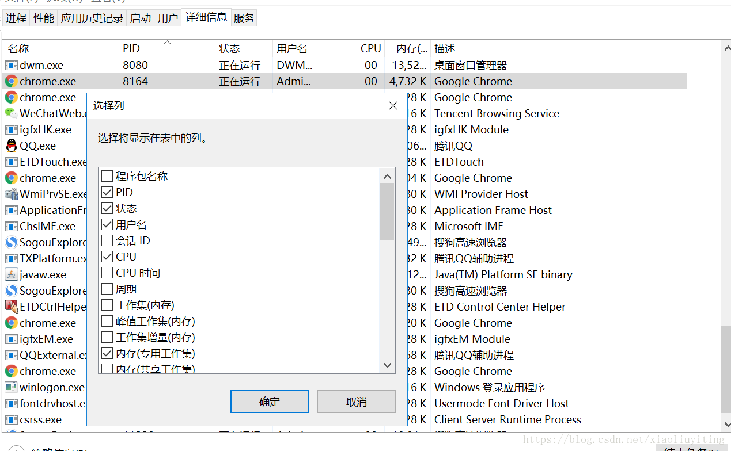Click the ETDTouch.exe process icon
The height and width of the screenshot is (451, 731).
click(11, 162)
